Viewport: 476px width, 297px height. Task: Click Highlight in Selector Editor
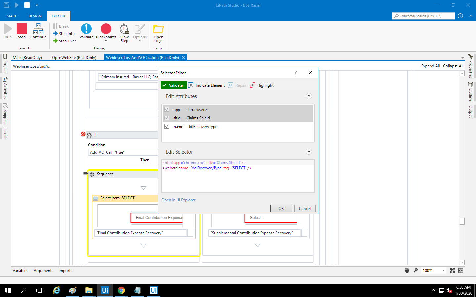pos(262,85)
